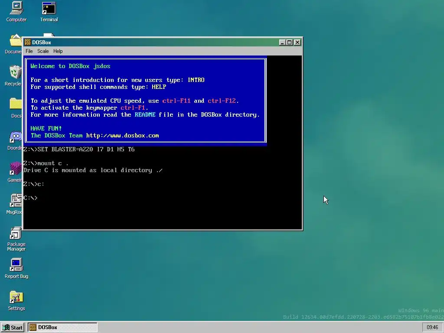Open the Help menu in DOSBox

[58, 51]
